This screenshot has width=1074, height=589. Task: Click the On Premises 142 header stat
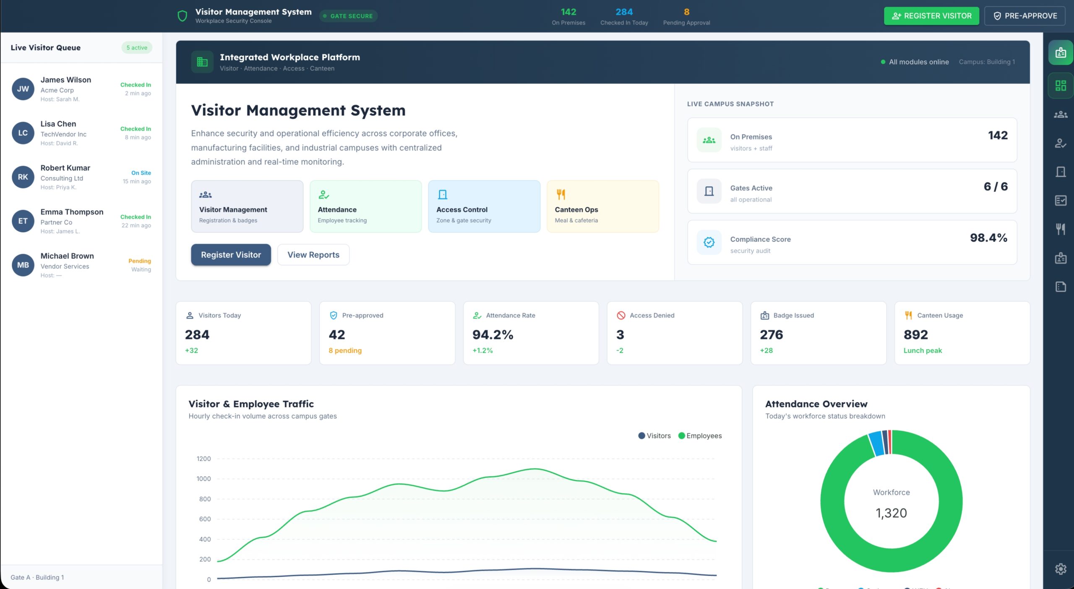tap(568, 17)
